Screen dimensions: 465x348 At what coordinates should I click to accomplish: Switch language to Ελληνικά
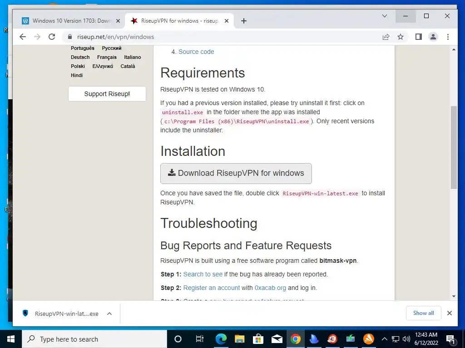click(103, 66)
